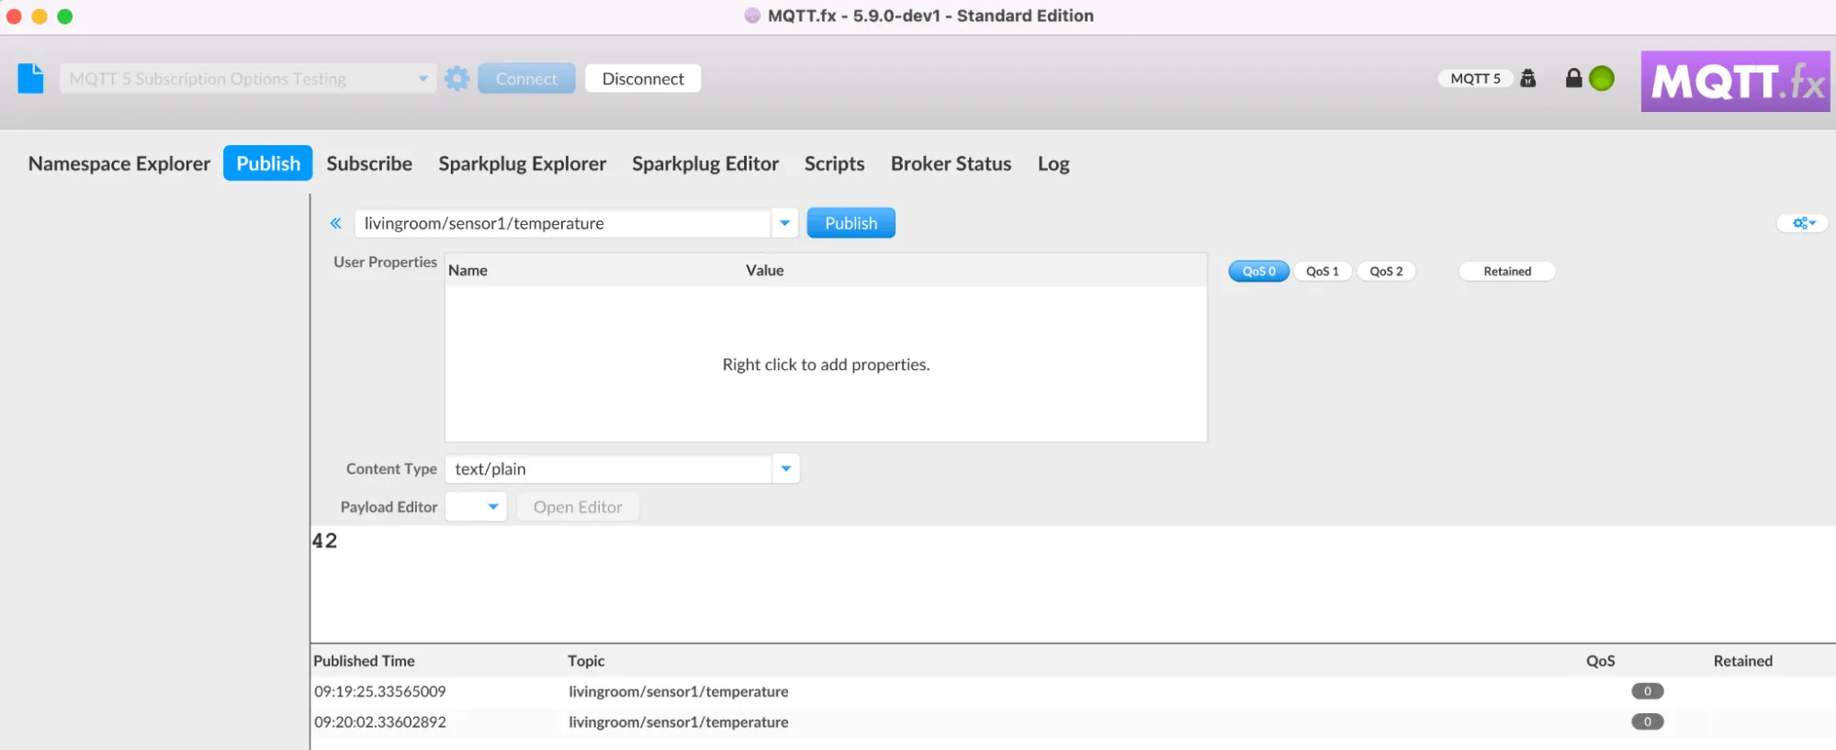
Task: Switch to the Subscribe tab
Action: (x=369, y=163)
